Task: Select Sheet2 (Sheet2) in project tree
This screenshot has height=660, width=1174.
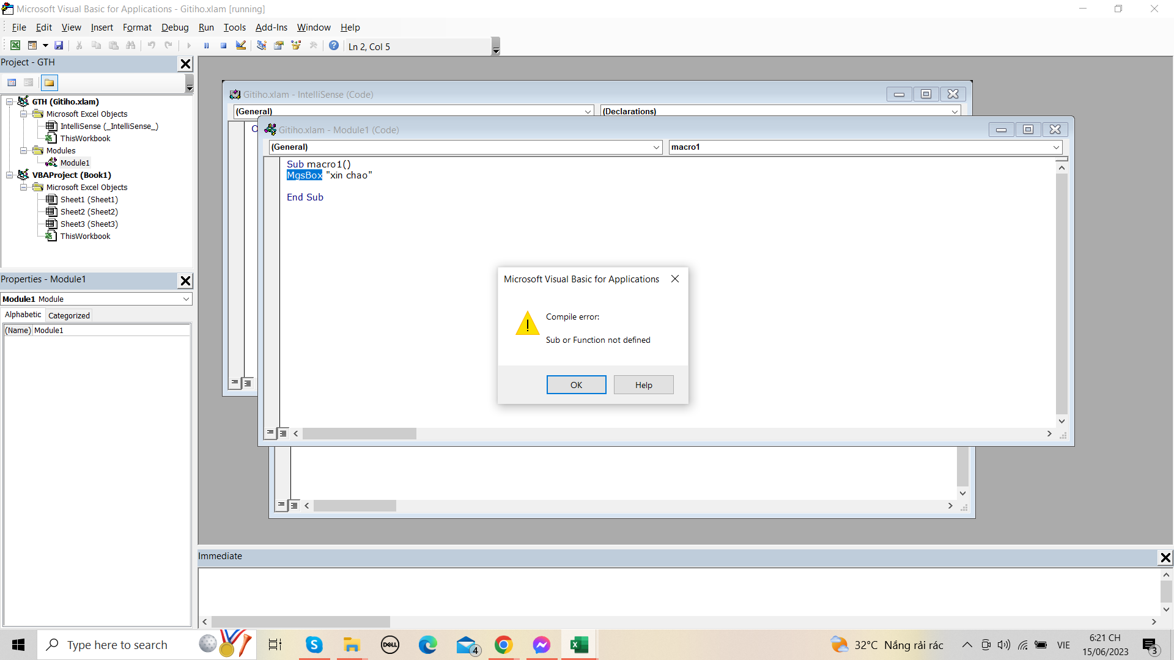Action: click(89, 212)
